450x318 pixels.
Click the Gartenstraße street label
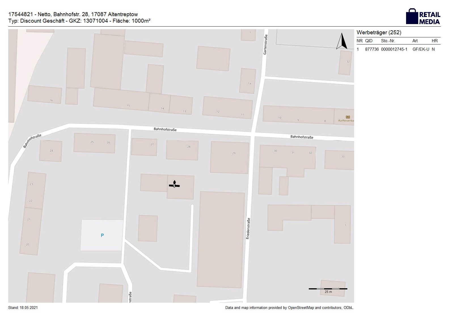click(265, 45)
